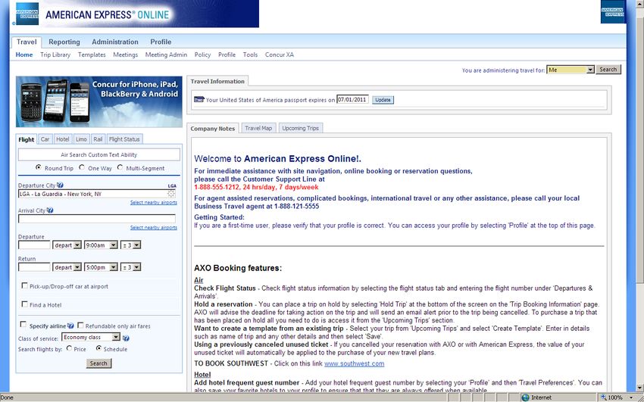Open Meeting Admin in the submenu
The image size is (644, 402).
click(166, 55)
